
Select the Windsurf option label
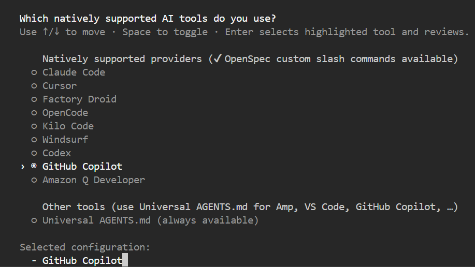[x=65, y=140]
